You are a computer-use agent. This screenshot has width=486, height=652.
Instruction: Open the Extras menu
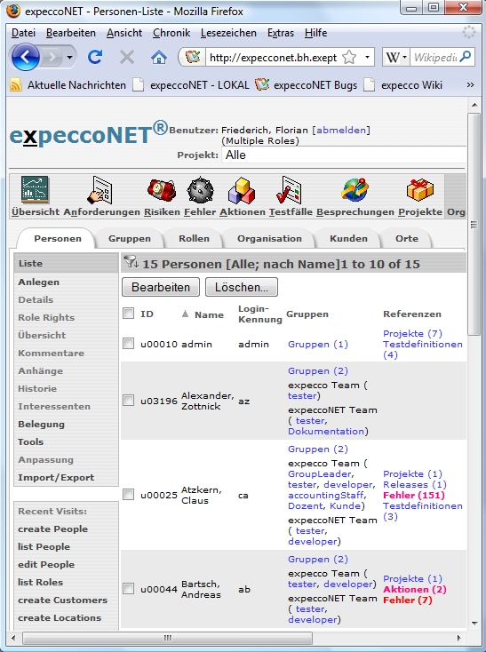tap(281, 33)
